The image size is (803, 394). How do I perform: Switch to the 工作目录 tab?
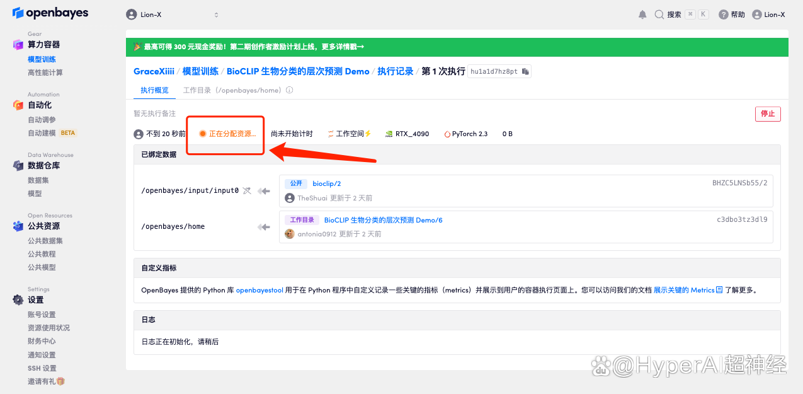point(231,90)
